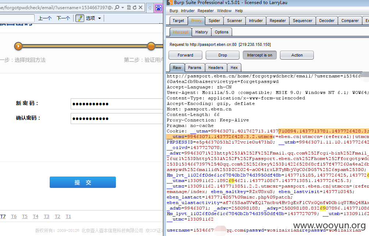Click the second step progress marker
Viewport: 369px width, 236px height.
pos(151,46)
